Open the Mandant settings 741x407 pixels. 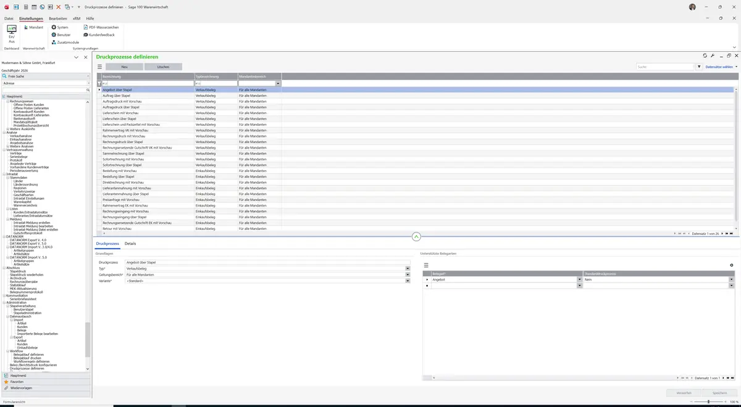pyautogui.click(x=33, y=27)
